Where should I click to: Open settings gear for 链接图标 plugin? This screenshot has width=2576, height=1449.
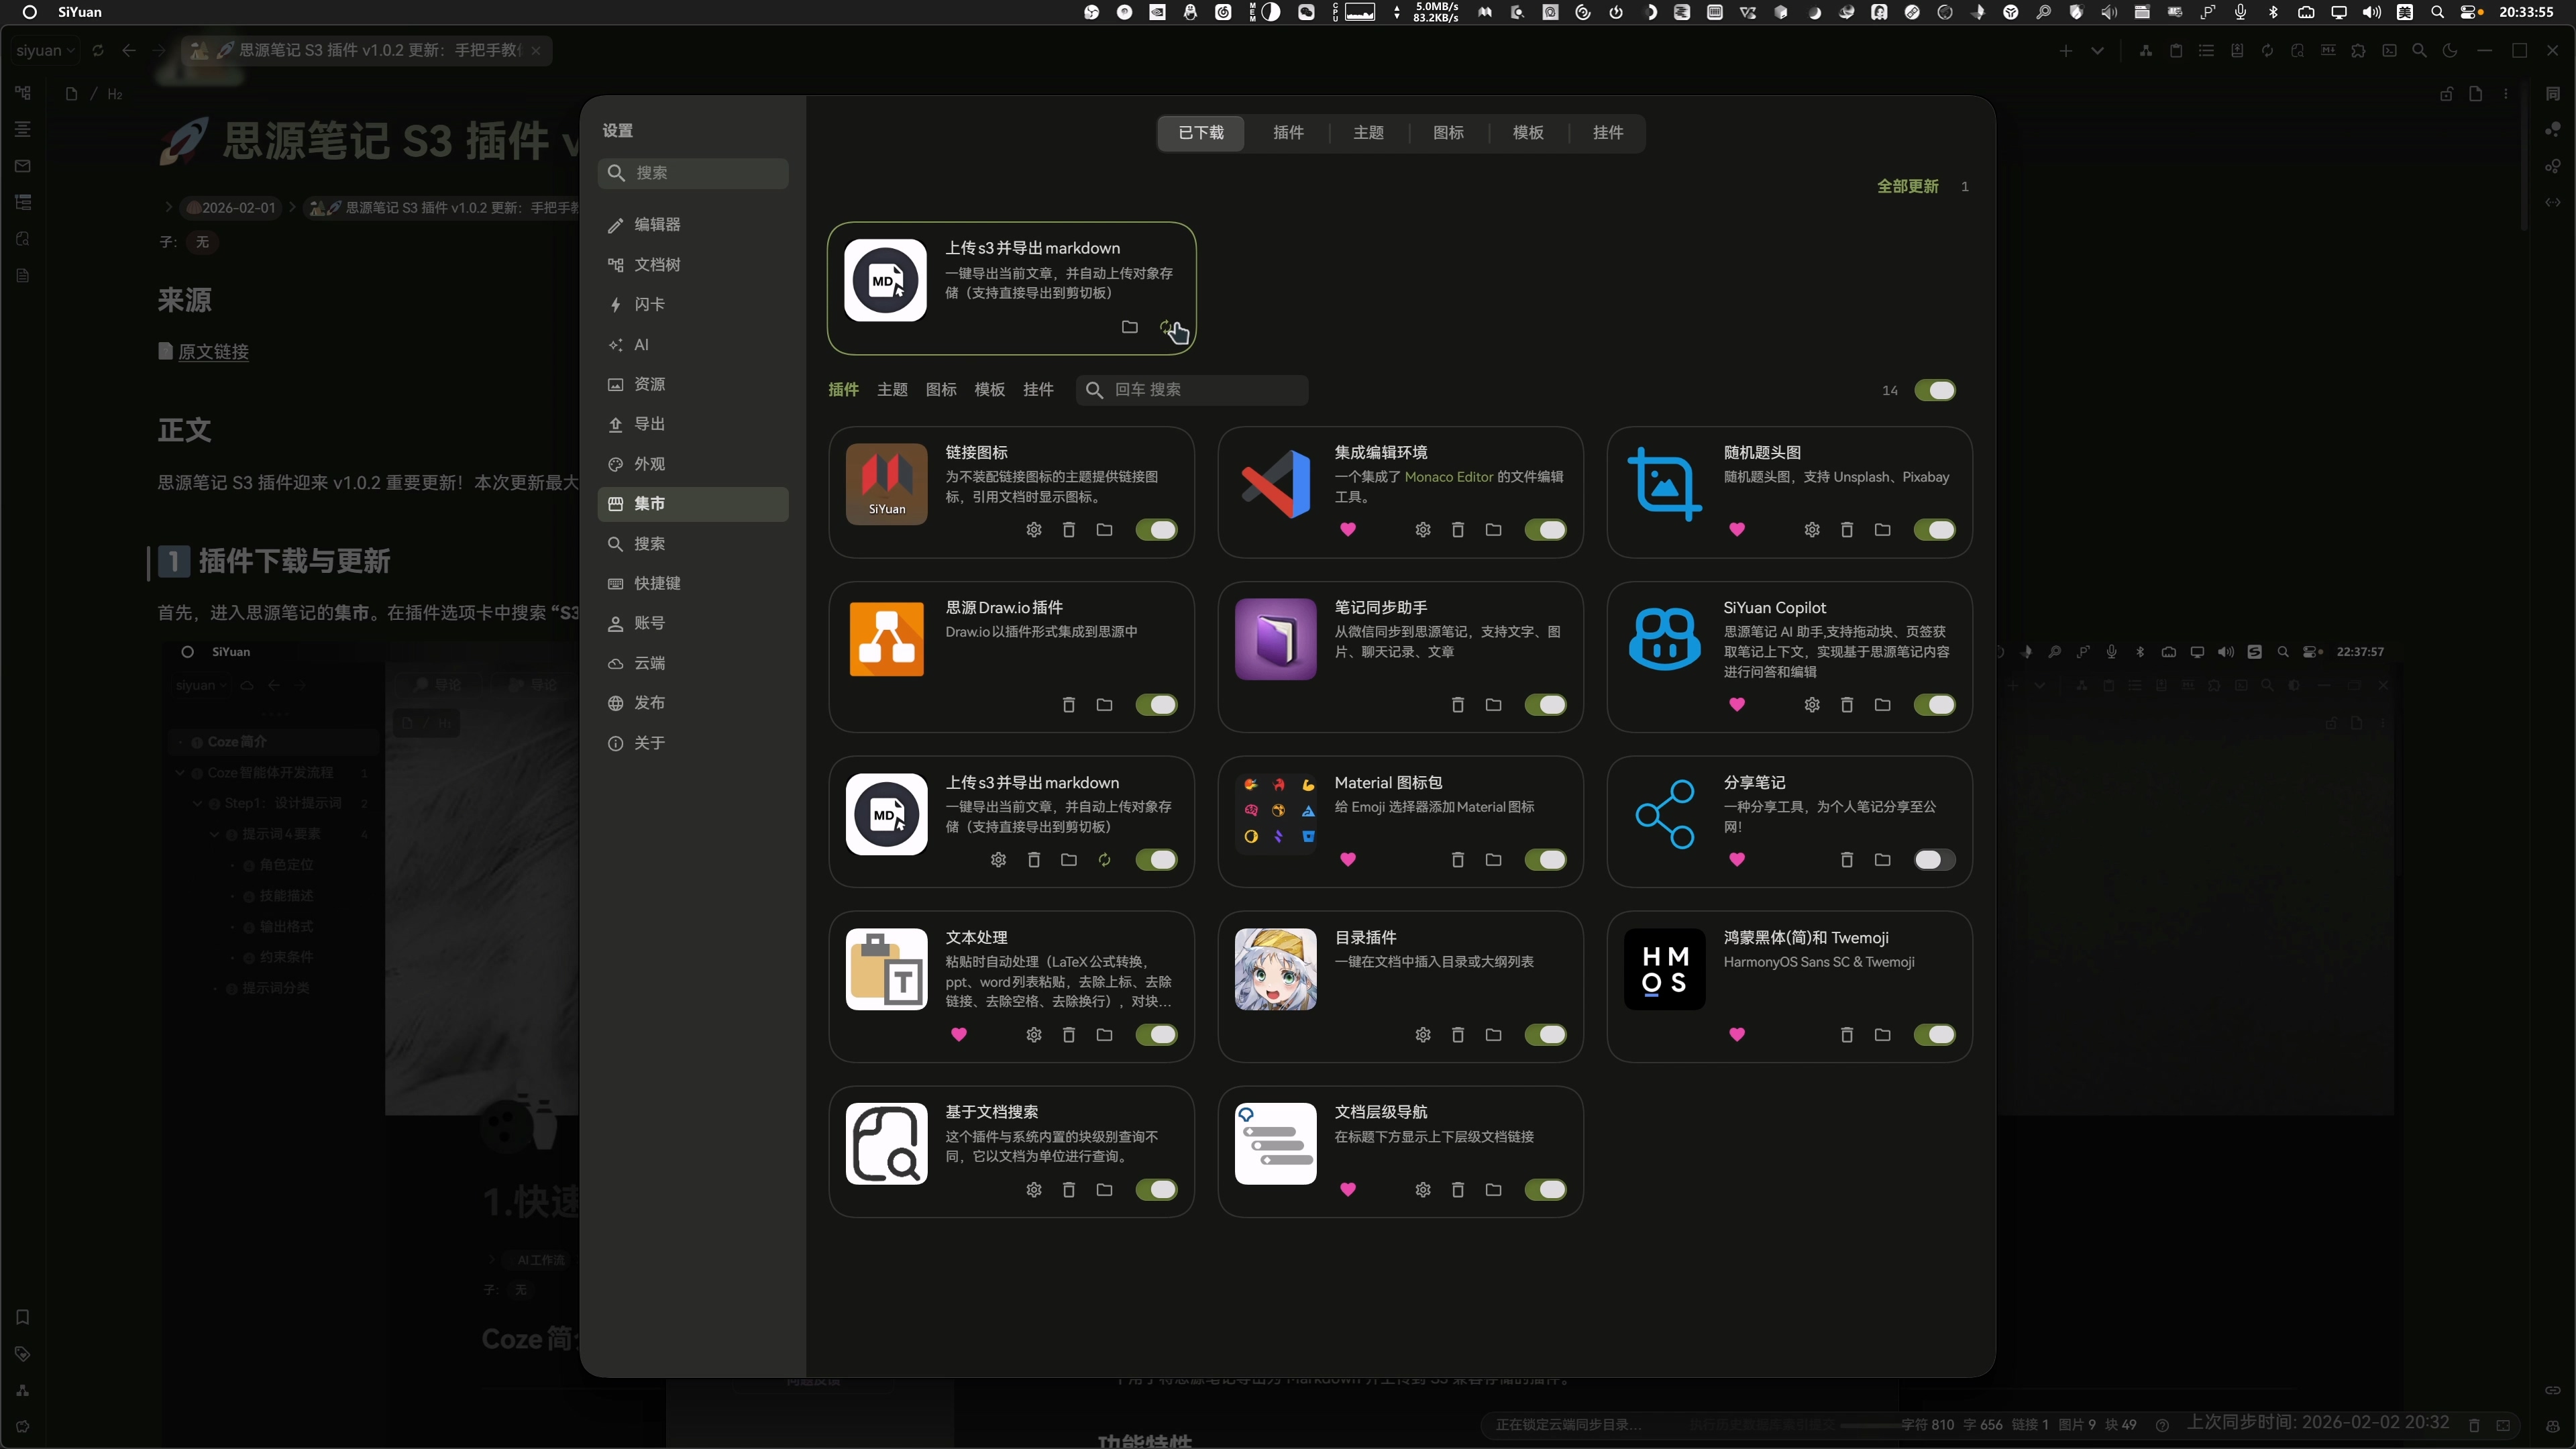(x=1034, y=530)
